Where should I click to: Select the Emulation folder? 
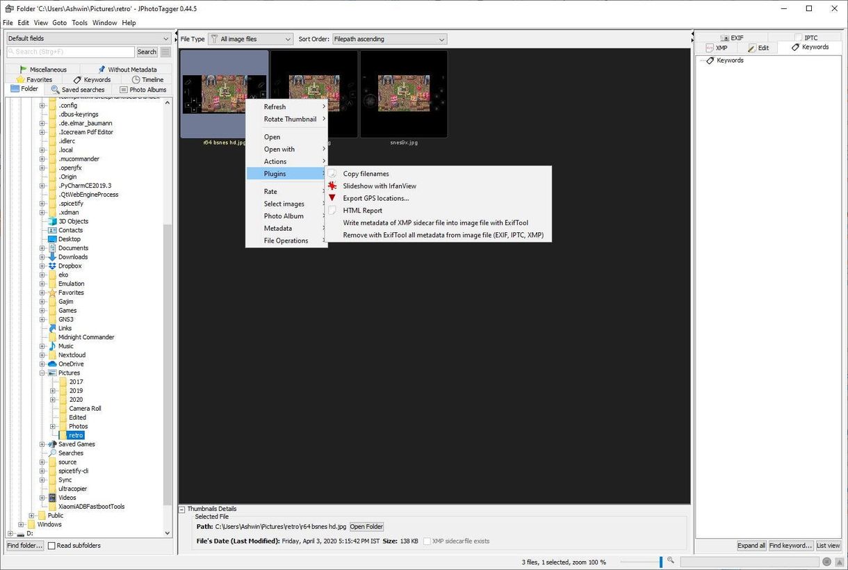(71, 284)
